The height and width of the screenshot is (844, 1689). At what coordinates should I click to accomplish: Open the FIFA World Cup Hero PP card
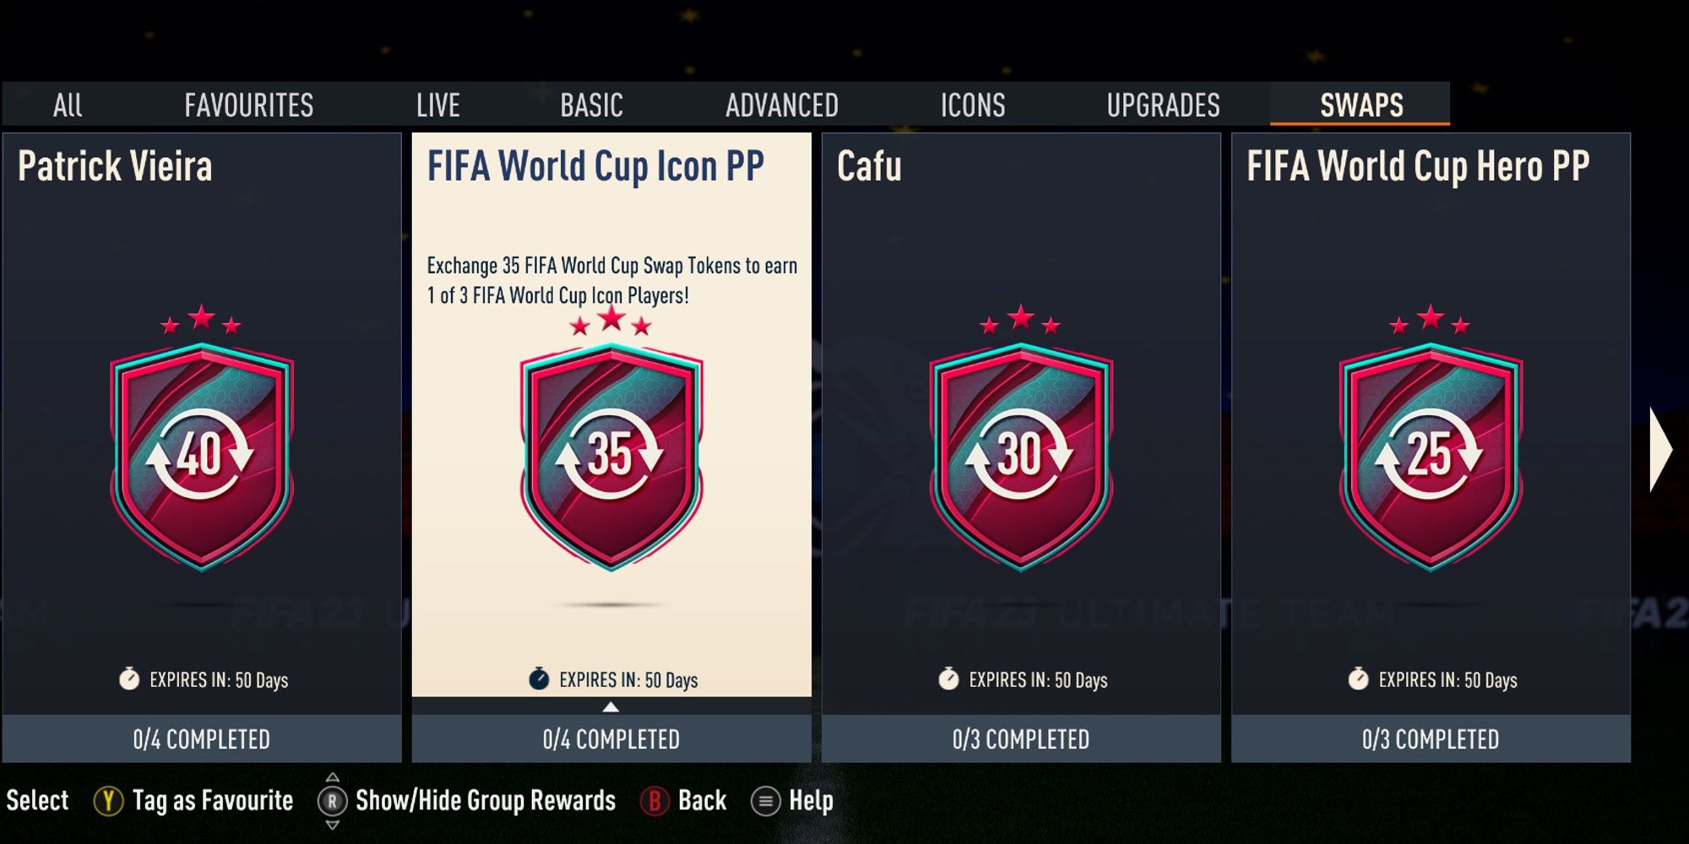point(1431,447)
